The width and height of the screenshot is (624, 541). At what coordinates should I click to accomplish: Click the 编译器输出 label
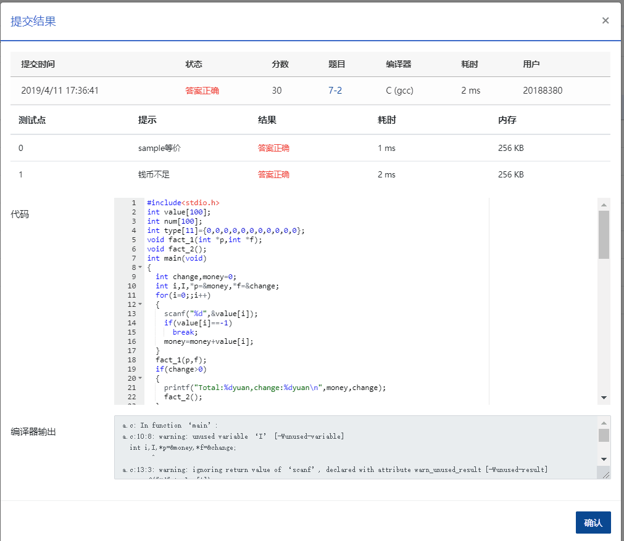(x=33, y=431)
